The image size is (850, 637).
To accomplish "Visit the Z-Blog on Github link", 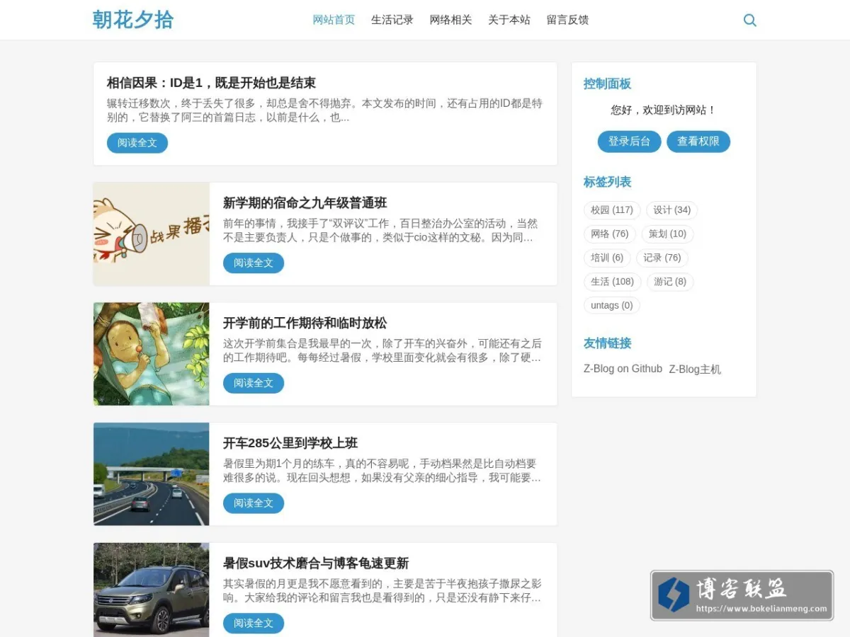I will pyautogui.click(x=623, y=369).
